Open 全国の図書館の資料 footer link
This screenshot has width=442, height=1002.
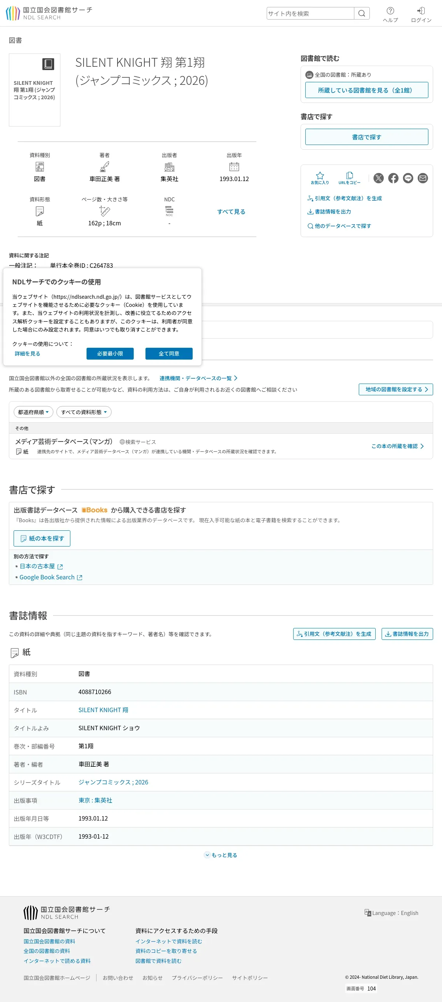pos(47,951)
